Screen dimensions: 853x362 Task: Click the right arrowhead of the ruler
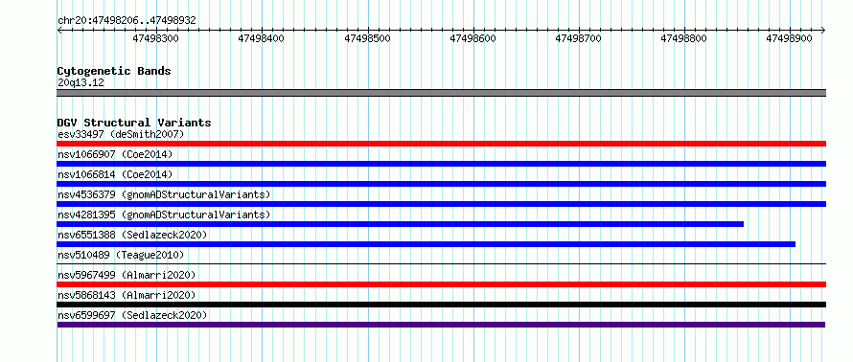(x=823, y=30)
